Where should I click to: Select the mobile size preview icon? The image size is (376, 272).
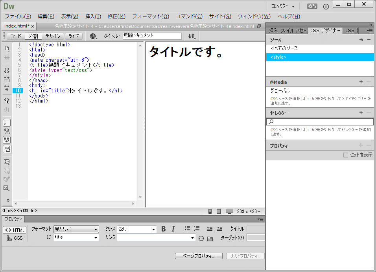[x=210, y=211]
